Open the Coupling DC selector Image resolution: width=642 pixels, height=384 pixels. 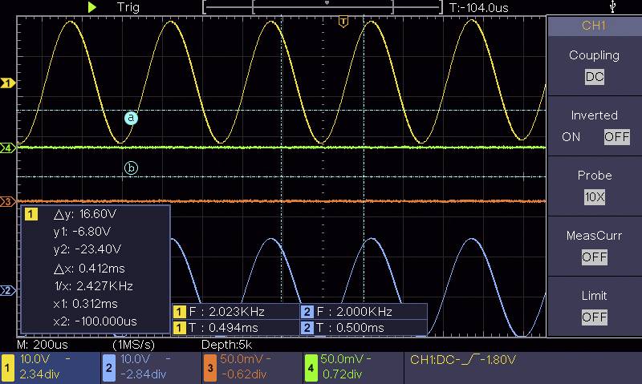[594, 78]
